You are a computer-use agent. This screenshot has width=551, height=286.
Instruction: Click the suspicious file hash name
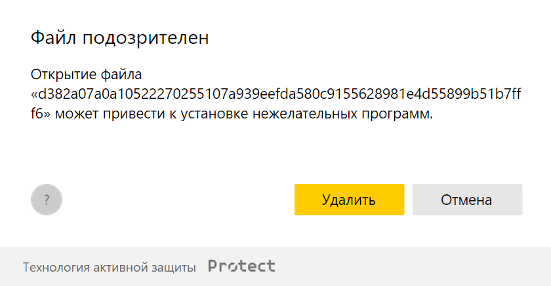coord(275,94)
